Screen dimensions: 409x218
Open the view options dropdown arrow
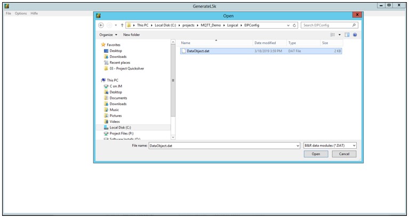click(x=339, y=35)
